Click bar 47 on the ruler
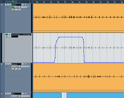 click(x=101, y=2)
